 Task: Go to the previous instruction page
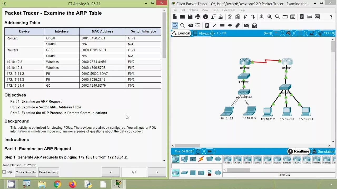[111, 172]
